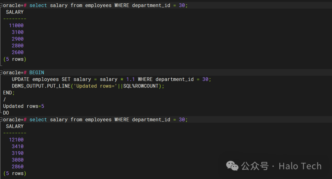Collapse the fold marker beside the BEGIN block

(1, 72)
